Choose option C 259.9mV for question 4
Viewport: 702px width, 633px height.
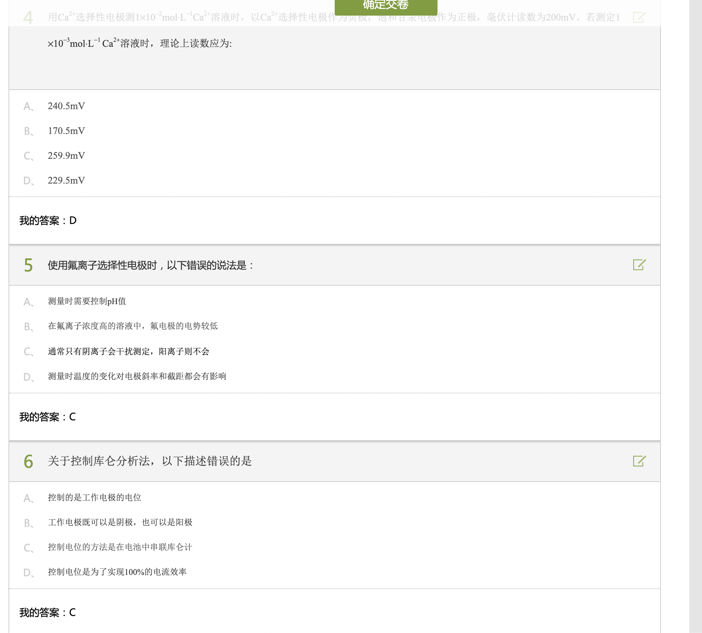(66, 156)
